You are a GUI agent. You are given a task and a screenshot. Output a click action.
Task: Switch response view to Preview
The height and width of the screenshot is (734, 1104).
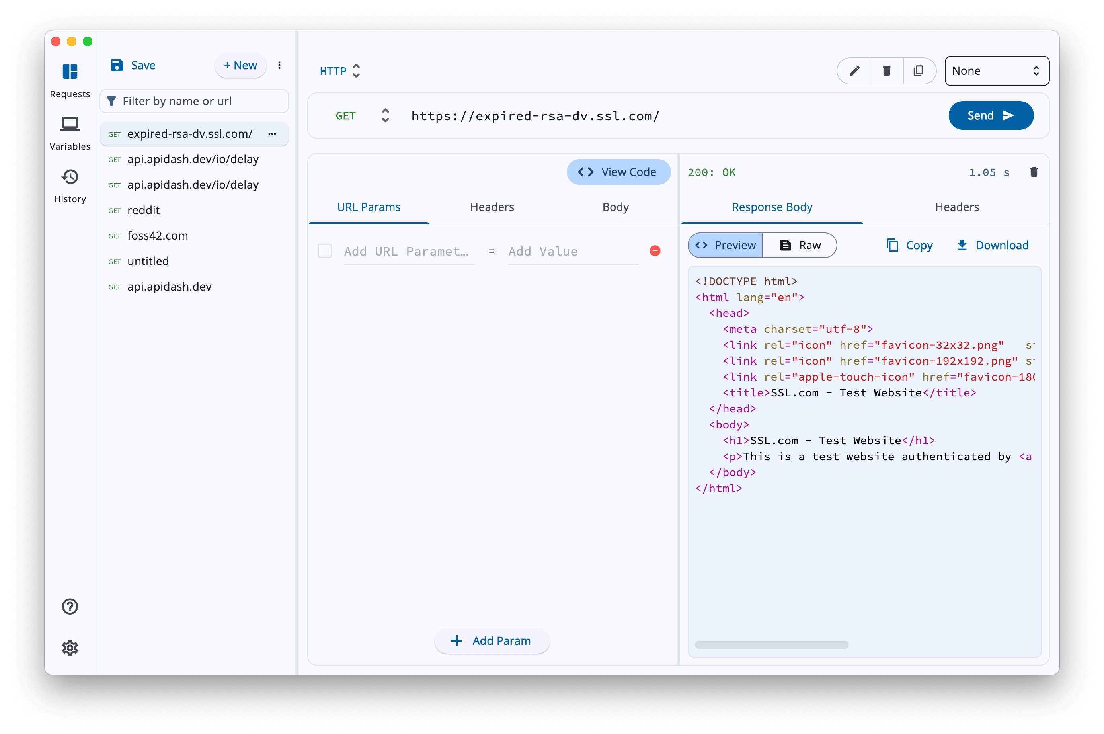coord(726,245)
